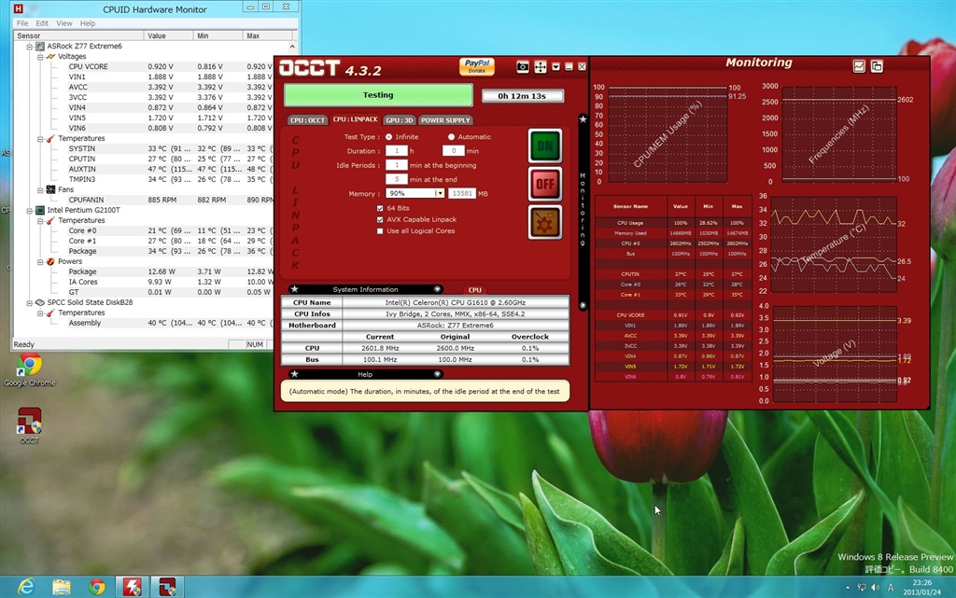956x598 pixels.
Task: Open Chrome from the taskbar
Action: click(x=96, y=587)
